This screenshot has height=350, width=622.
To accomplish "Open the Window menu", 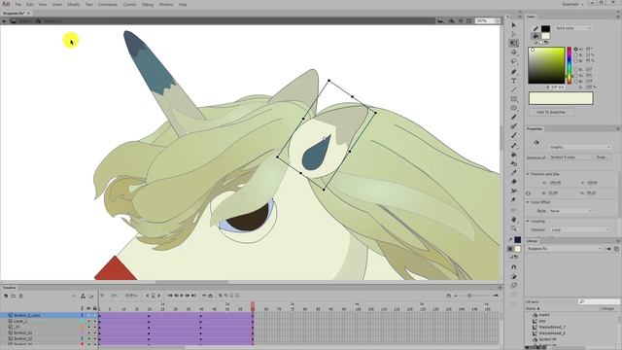I will [x=166, y=4].
